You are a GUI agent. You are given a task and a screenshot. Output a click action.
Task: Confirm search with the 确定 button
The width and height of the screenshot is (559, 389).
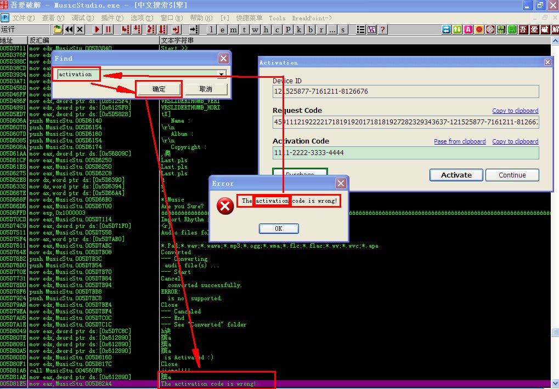coord(159,89)
